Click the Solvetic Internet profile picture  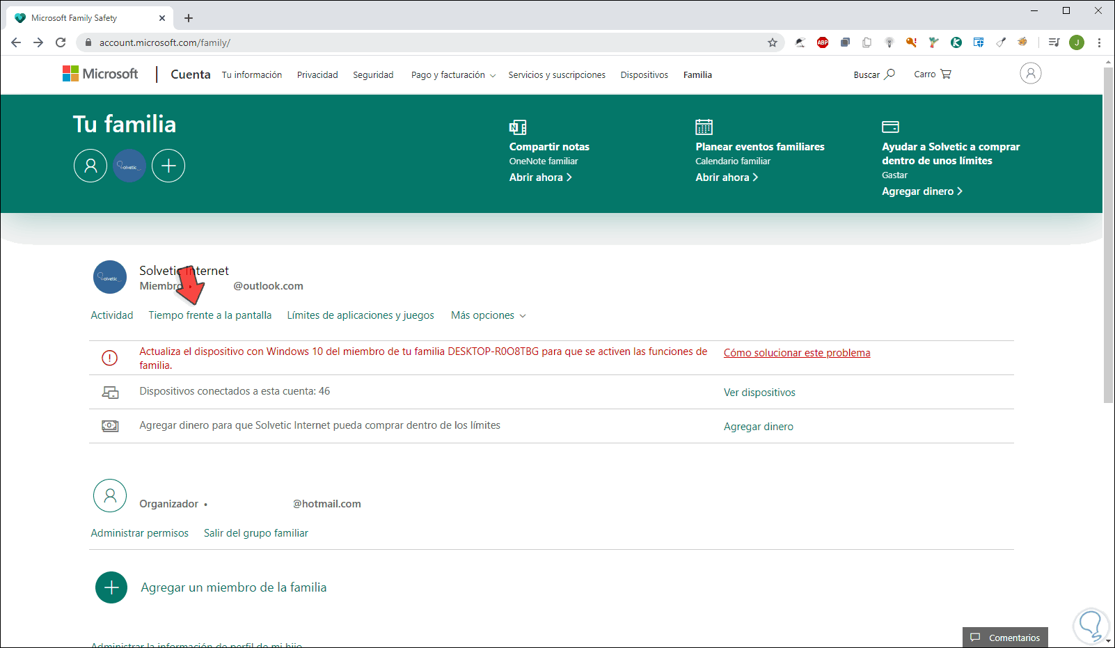(110, 277)
